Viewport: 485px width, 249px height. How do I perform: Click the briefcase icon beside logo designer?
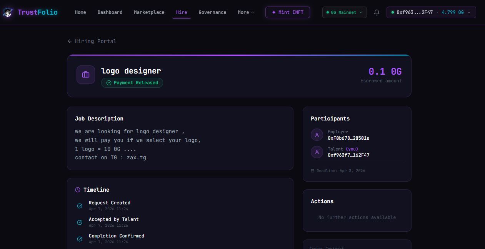pyautogui.click(x=86, y=74)
